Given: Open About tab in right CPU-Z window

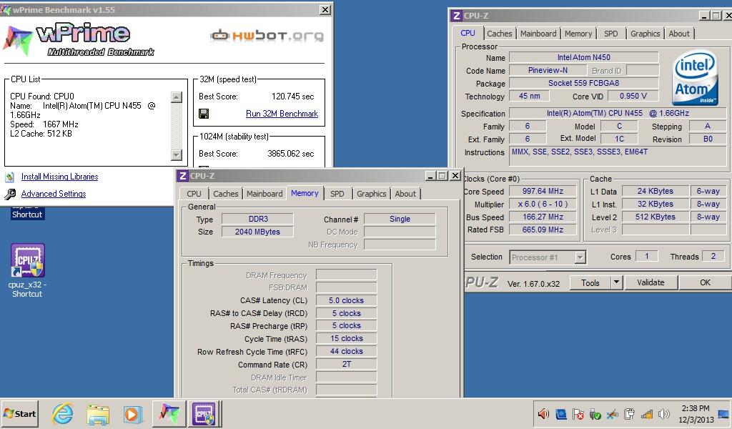Looking at the screenshot, I should click(x=679, y=34).
